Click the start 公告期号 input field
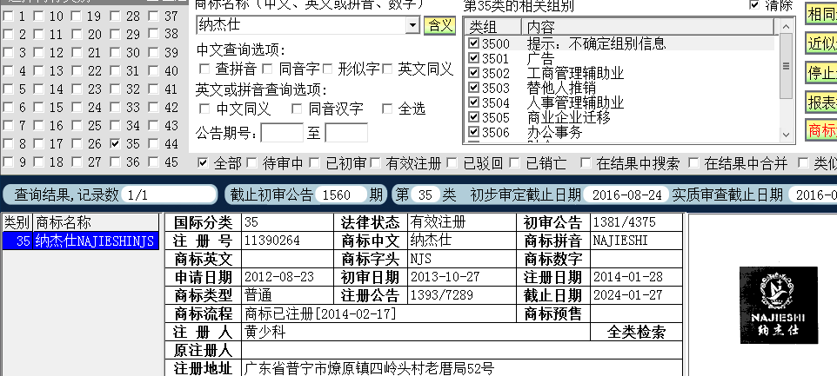The width and height of the screenshot is (837, 376). [x=282, y=133]
